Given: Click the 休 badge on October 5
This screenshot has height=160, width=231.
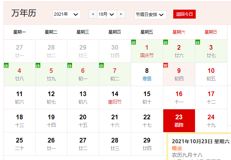Looking at the screenshot, I should (x=38, y=65).
